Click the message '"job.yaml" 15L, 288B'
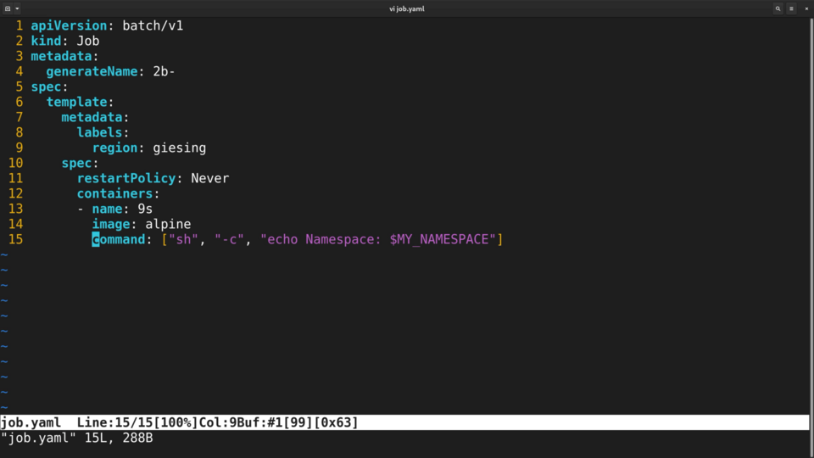The width and height of the screenshot is (814, 458). pos(77,438)
